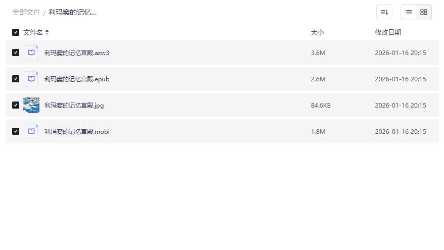This screenshot has height=250, width=444.
Task: Go back to 全部文件 breadcrumb
Action: point(26,12)
